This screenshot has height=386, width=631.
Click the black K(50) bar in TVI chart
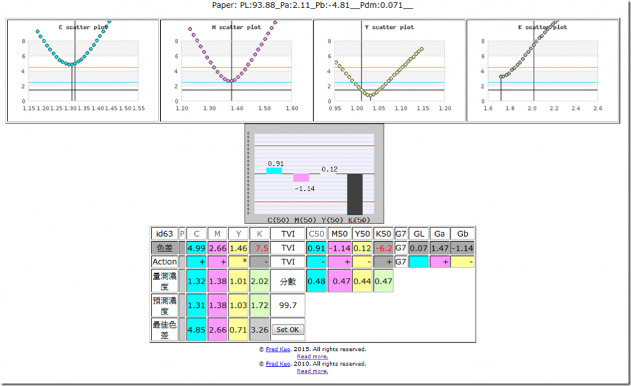coord(355,194)
